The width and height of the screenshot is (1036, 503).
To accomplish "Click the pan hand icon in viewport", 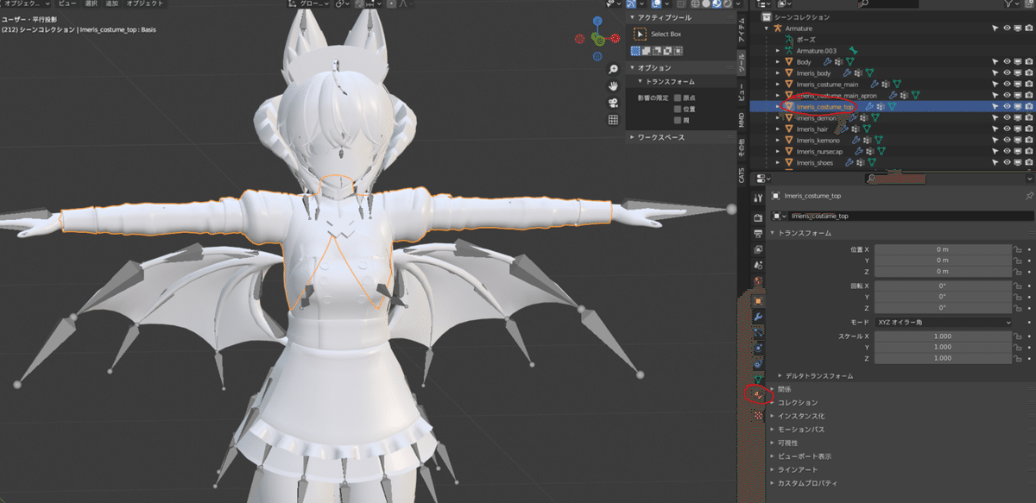I will (613, 85).
